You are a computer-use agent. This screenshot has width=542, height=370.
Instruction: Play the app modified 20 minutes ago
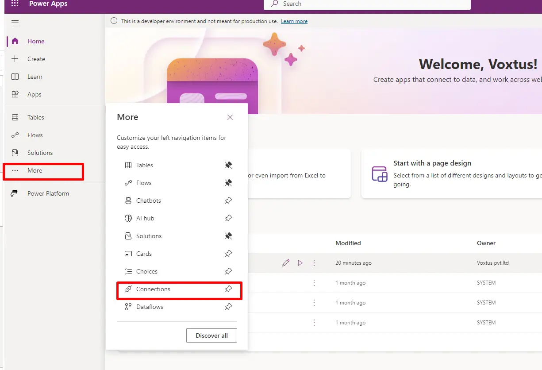(300, 263)
